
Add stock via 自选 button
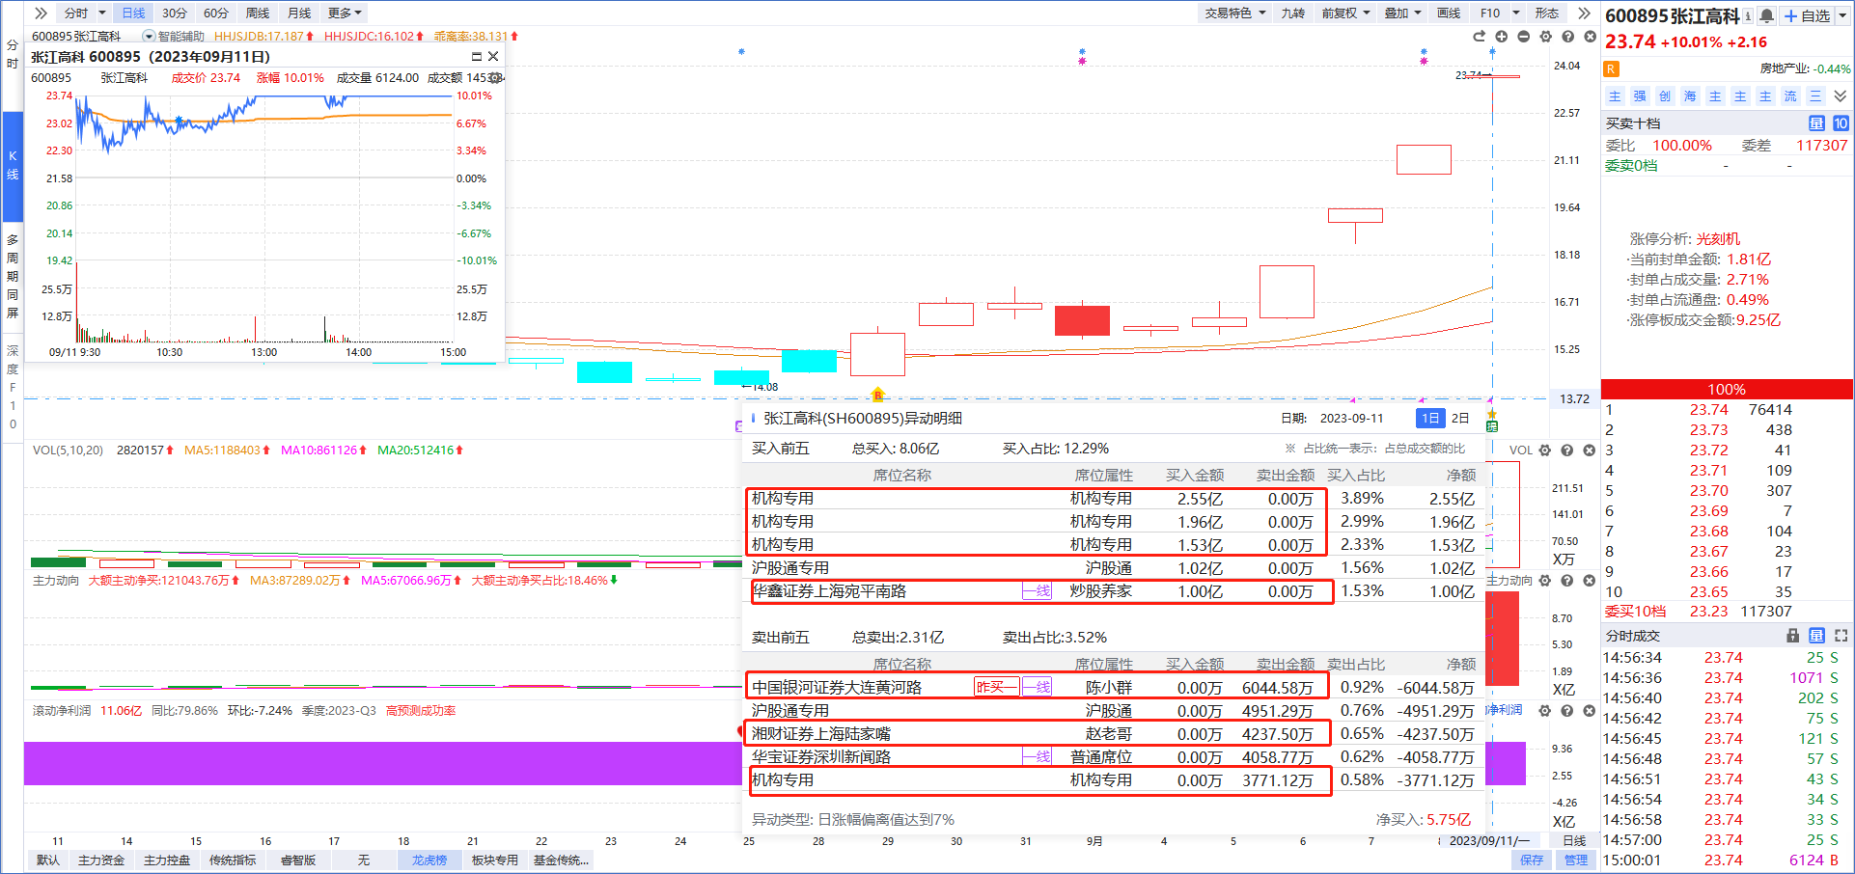click(1807, 15)
